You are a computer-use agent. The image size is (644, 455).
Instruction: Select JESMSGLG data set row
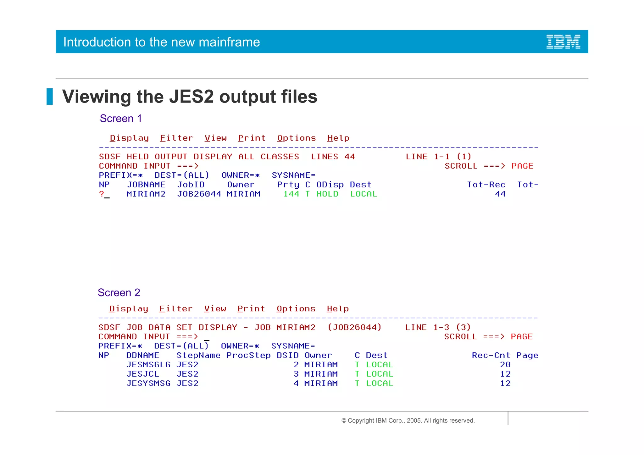[148, 365]
